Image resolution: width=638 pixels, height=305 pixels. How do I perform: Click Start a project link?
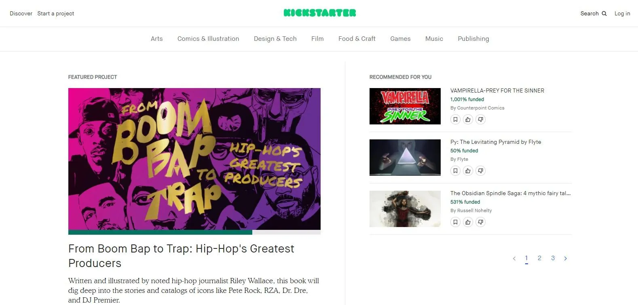56,13
